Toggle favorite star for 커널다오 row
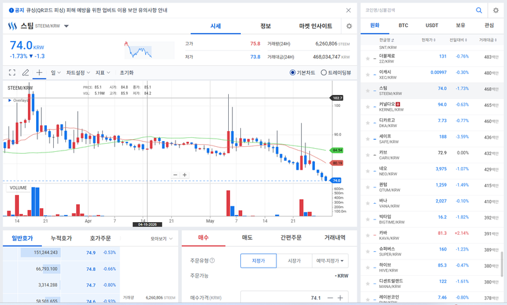 click(368, 107)
